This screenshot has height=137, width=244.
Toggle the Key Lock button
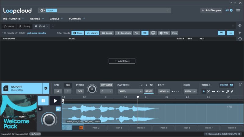(106, 85)
